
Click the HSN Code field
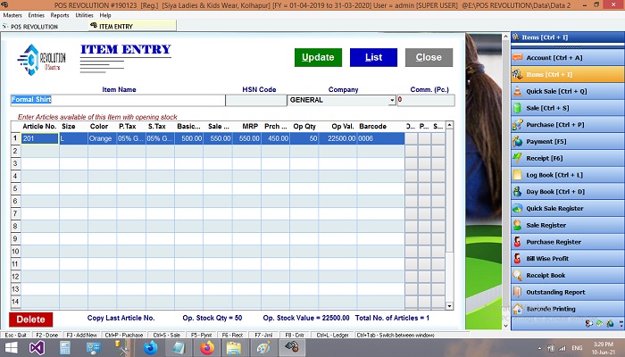(256, 100)
